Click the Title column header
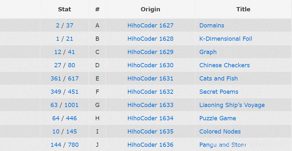Viewport: 292px width, 151px height. click(x=243, y=9)
